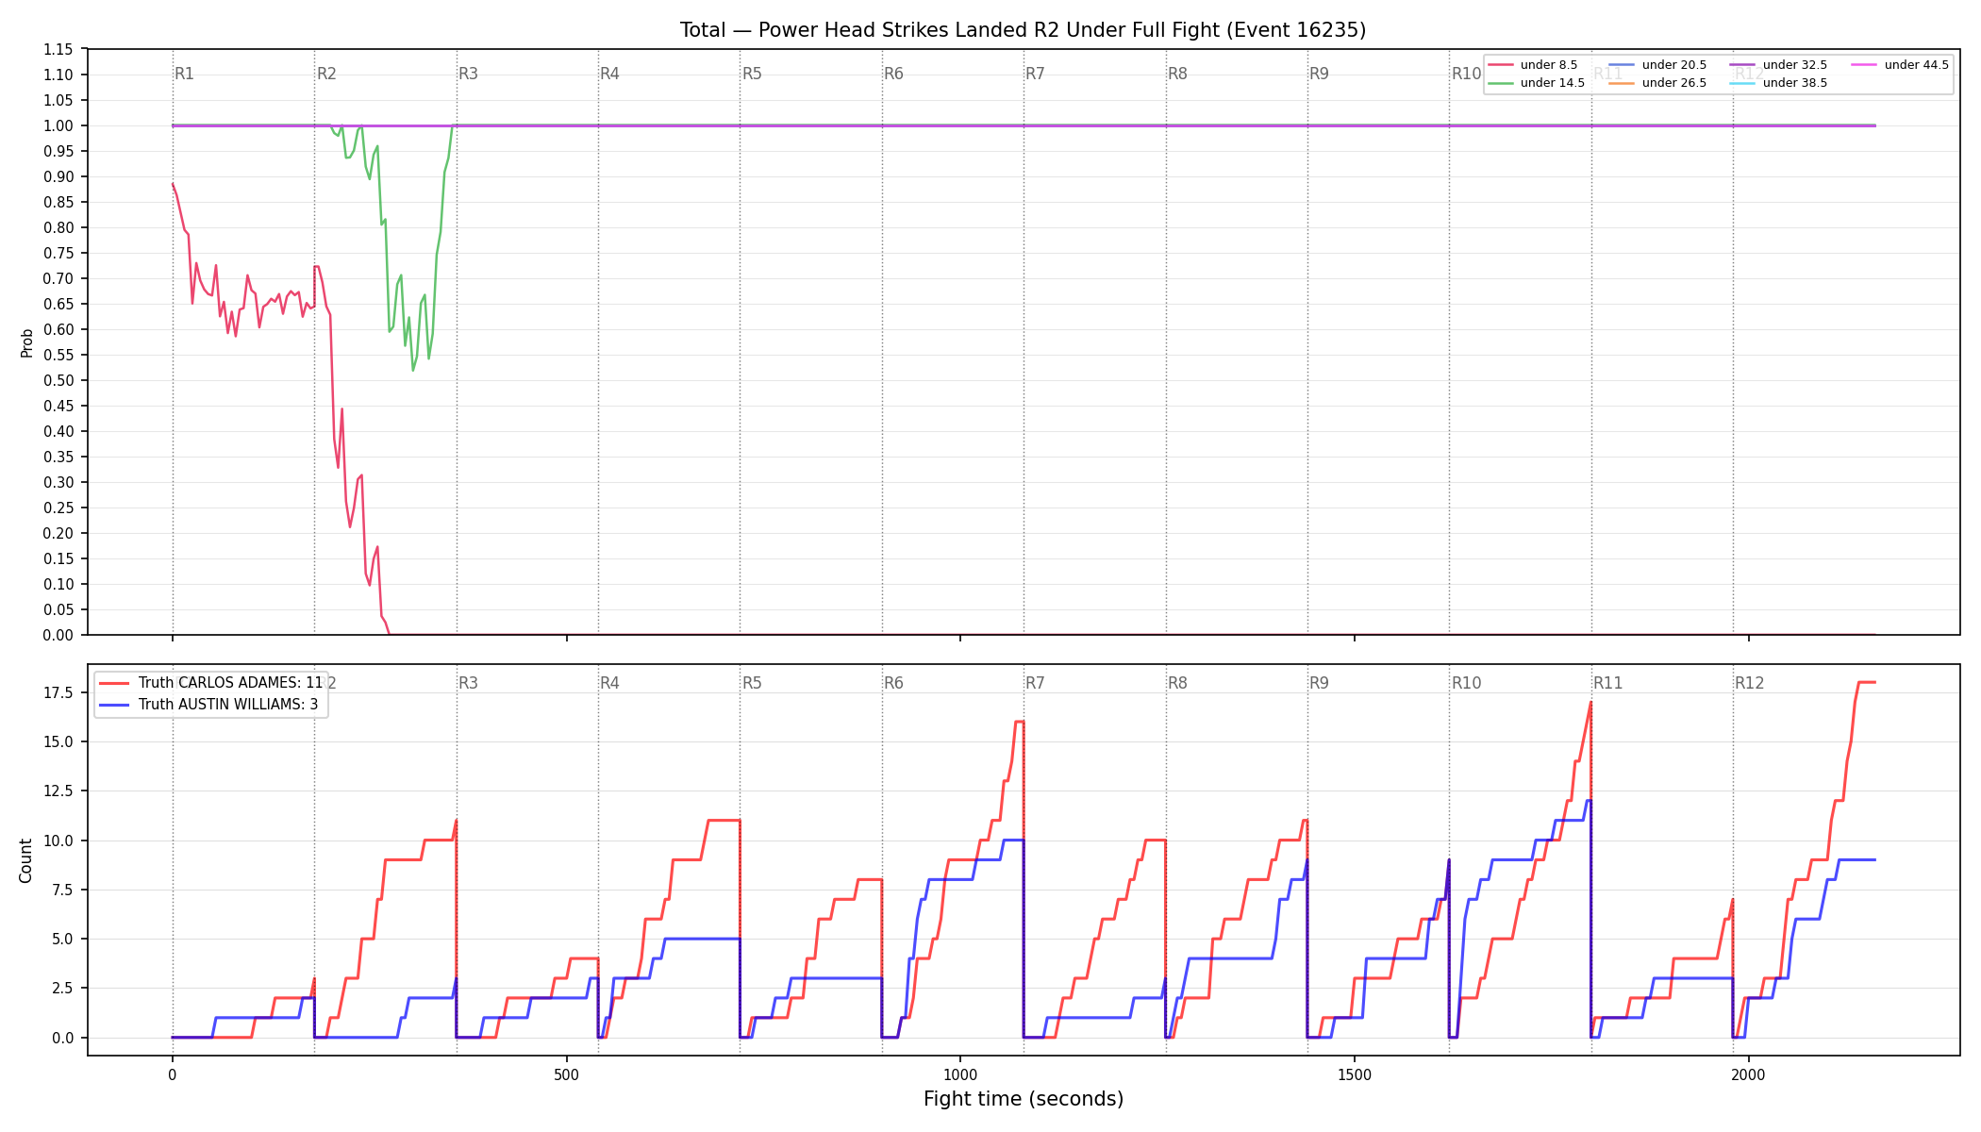Click the R10 round marker in count chart

[1466, 683]
